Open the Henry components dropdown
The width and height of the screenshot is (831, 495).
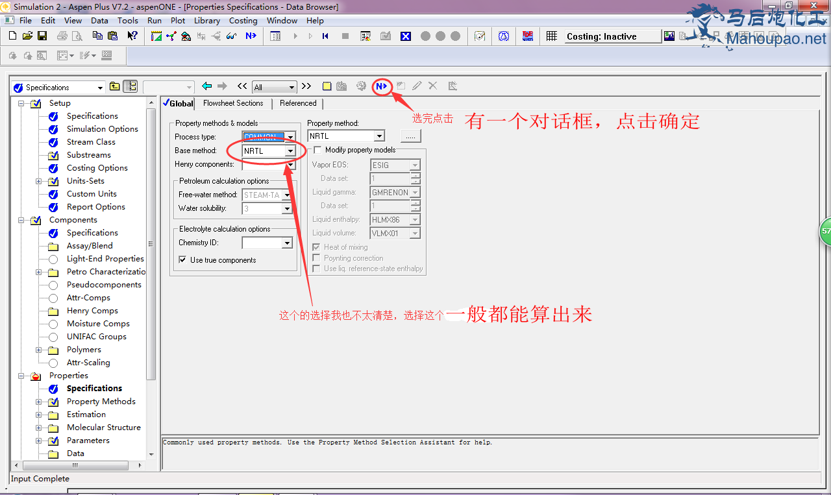tap(291, 165)
